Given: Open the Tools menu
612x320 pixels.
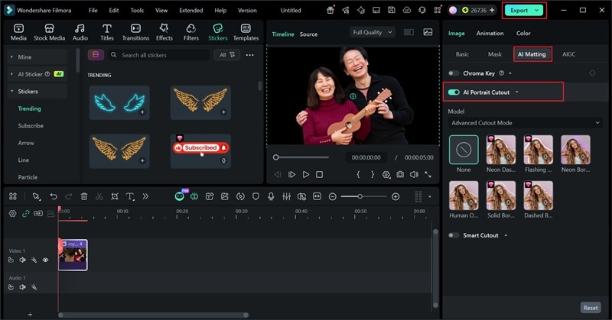Looking at the screenshot, I should [x=137, y=11].
